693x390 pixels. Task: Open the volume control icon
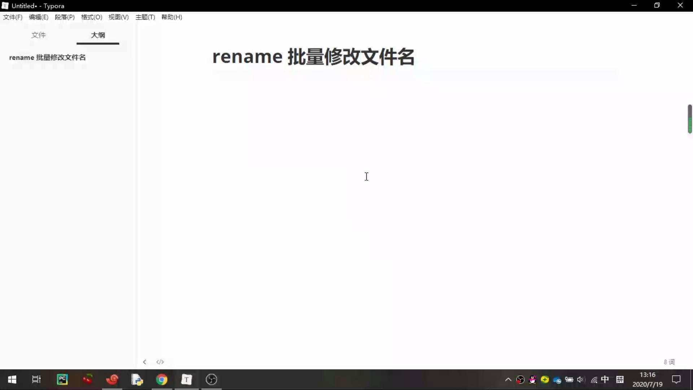[581, 380]
